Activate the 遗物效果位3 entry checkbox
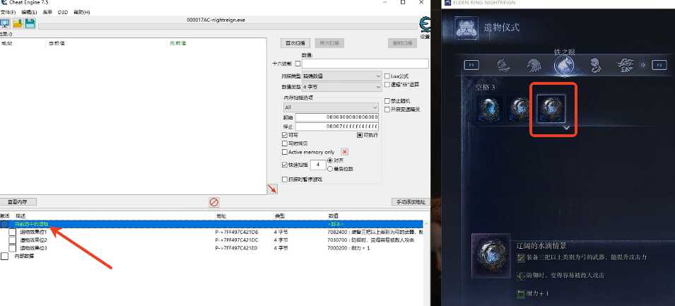Screen dimensions: 675x306 (x=13, y=248)
